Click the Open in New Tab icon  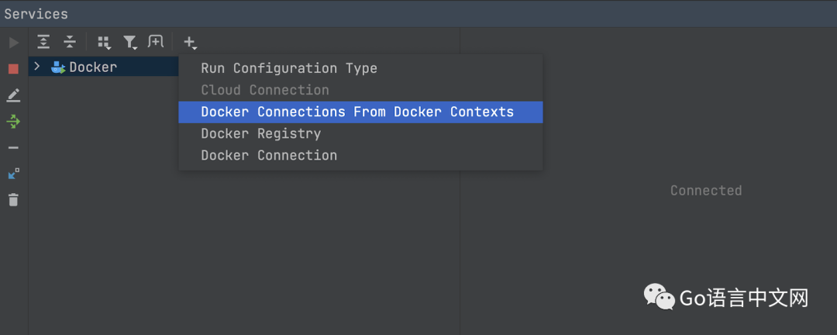(156, 42)
